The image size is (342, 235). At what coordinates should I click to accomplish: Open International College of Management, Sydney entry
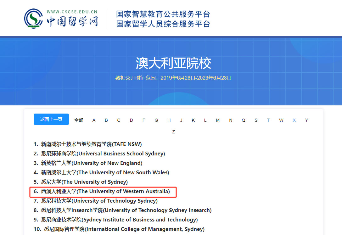pyautogui.click(x=119, y=229)
